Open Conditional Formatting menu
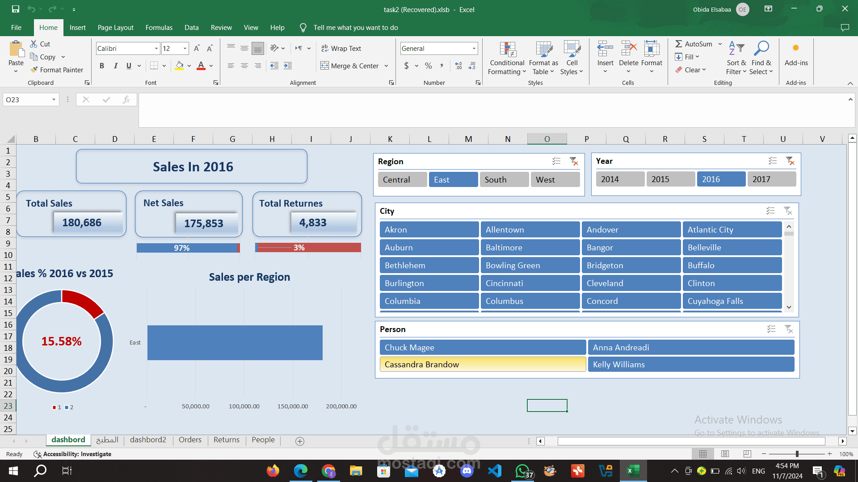 pyautogui.click(x=507, y=58)
